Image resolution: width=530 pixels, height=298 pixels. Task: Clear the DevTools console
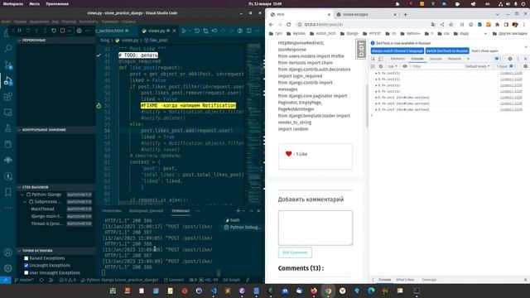pos(381,66)
